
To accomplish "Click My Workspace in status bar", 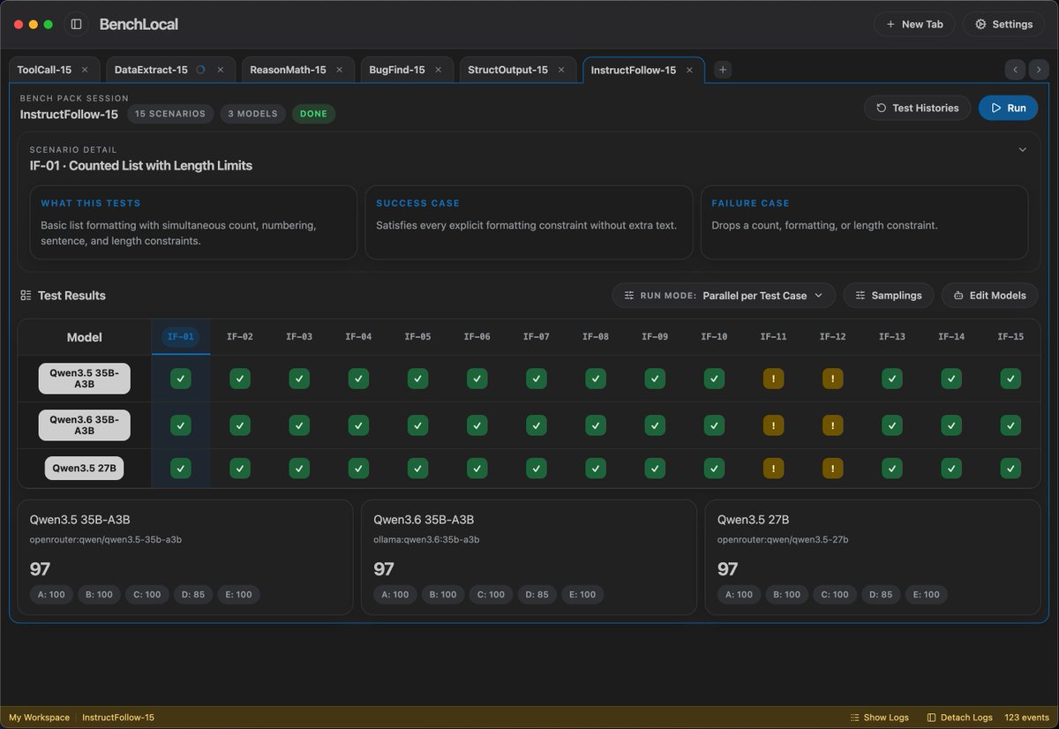I will click(39, 718).
